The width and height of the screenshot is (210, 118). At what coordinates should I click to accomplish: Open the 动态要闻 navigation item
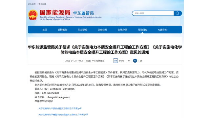click(82, 30)
